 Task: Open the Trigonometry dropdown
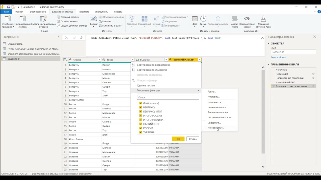(x=175, y=17)
